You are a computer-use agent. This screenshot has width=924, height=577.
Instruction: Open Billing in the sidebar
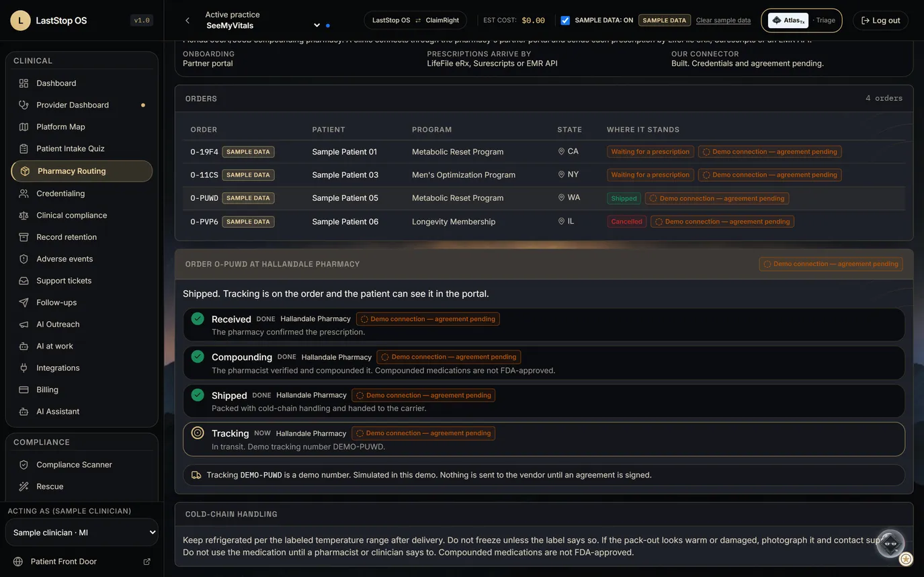(x=82, y=390)
